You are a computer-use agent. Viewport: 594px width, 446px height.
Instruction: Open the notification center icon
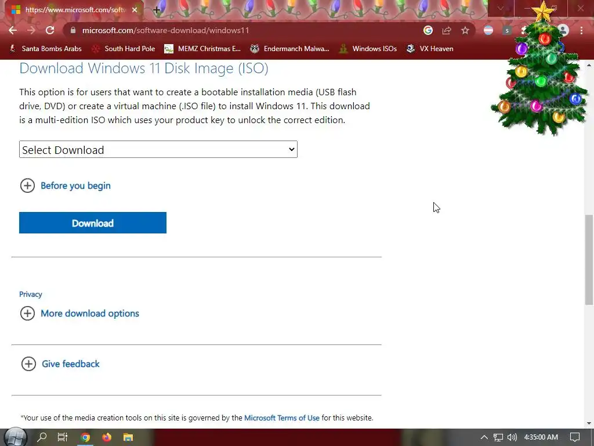click(575, 437)
